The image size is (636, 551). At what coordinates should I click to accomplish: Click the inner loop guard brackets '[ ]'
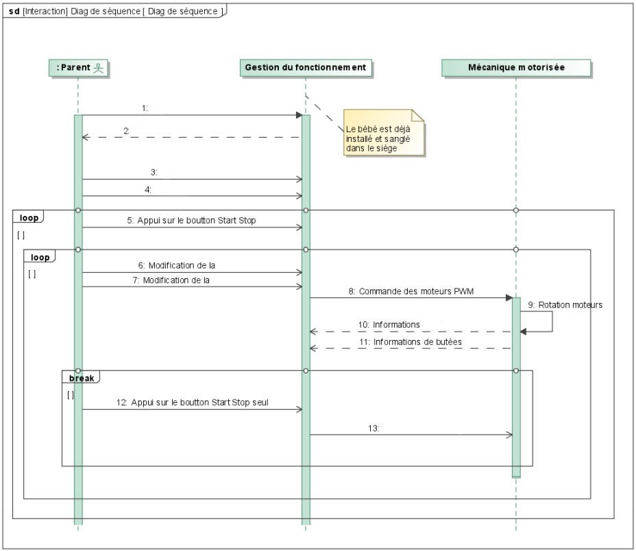(x=32, y=274)
